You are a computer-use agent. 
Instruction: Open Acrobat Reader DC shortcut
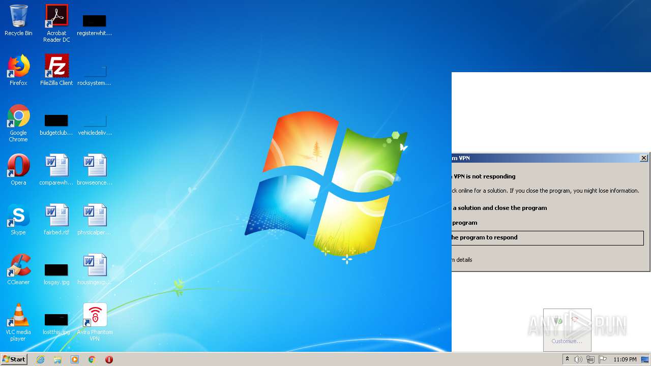[56, 23]
